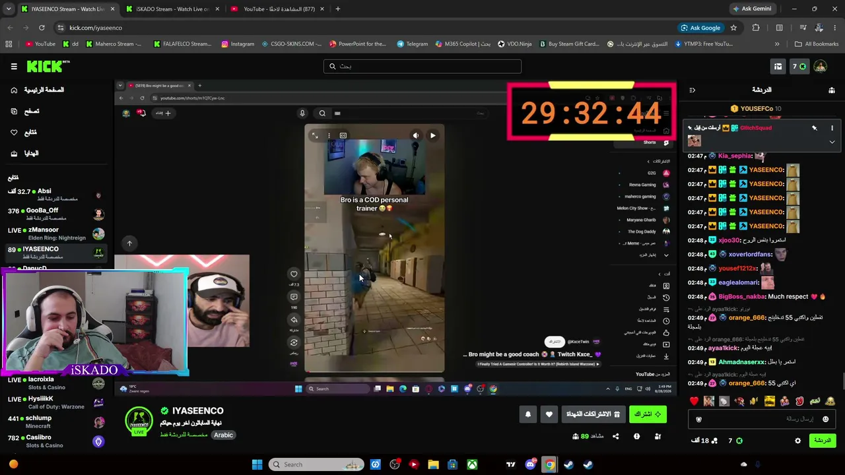Open BigBoss_nakba's profile in chat

pyautogui.click(x=741, y=296)
